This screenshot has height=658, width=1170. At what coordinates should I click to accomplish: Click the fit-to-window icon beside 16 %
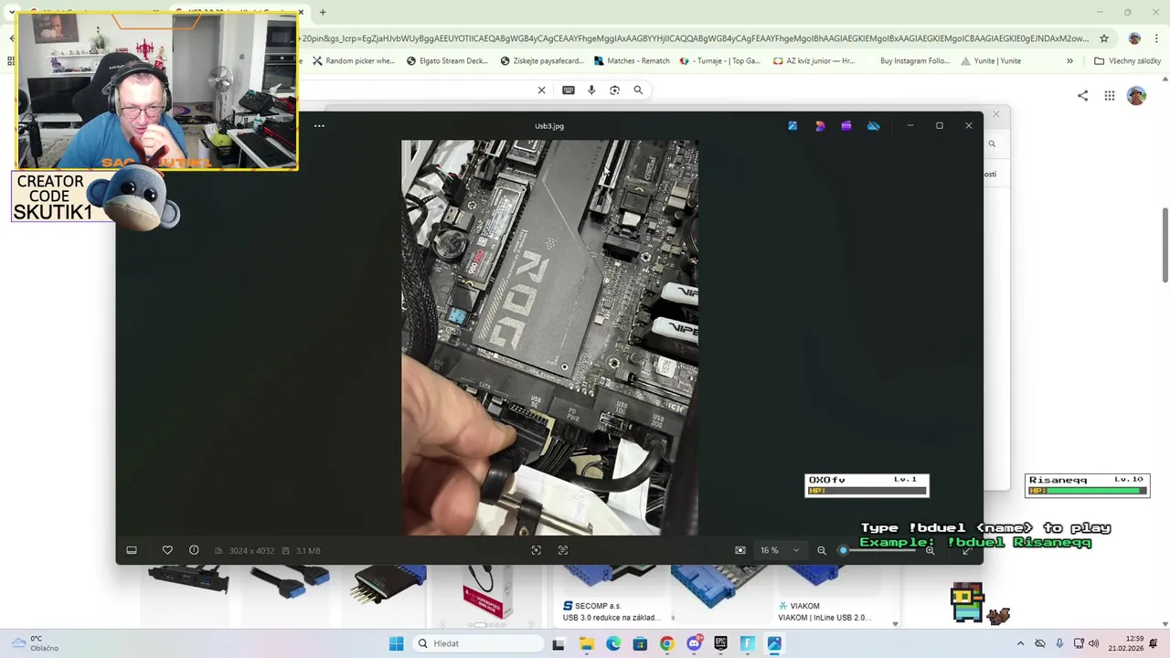point(740,550)
